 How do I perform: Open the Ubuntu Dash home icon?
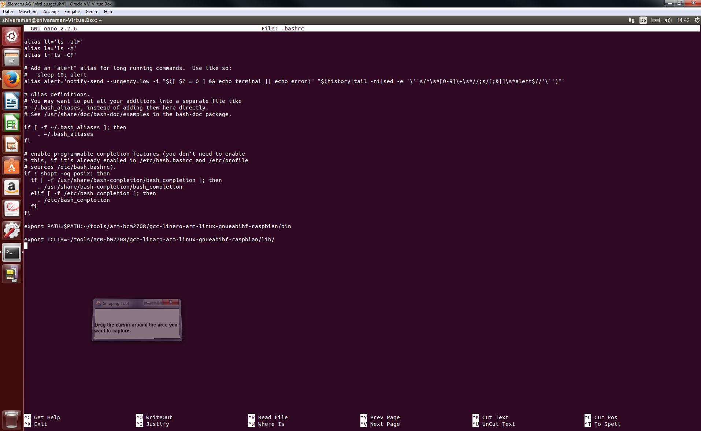[12, 36]
